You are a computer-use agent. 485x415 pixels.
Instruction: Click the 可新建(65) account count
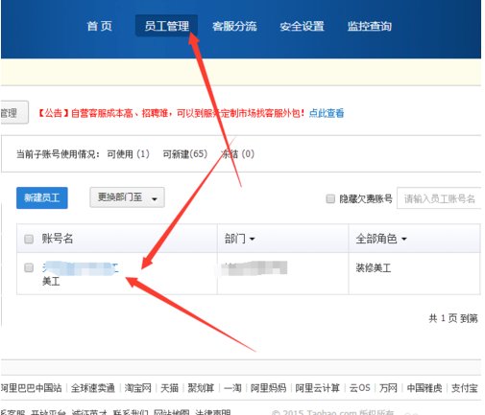click(x=185, y=154)
